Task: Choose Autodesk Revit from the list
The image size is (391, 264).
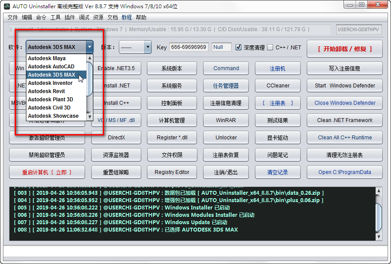Action: click(56, 91)
